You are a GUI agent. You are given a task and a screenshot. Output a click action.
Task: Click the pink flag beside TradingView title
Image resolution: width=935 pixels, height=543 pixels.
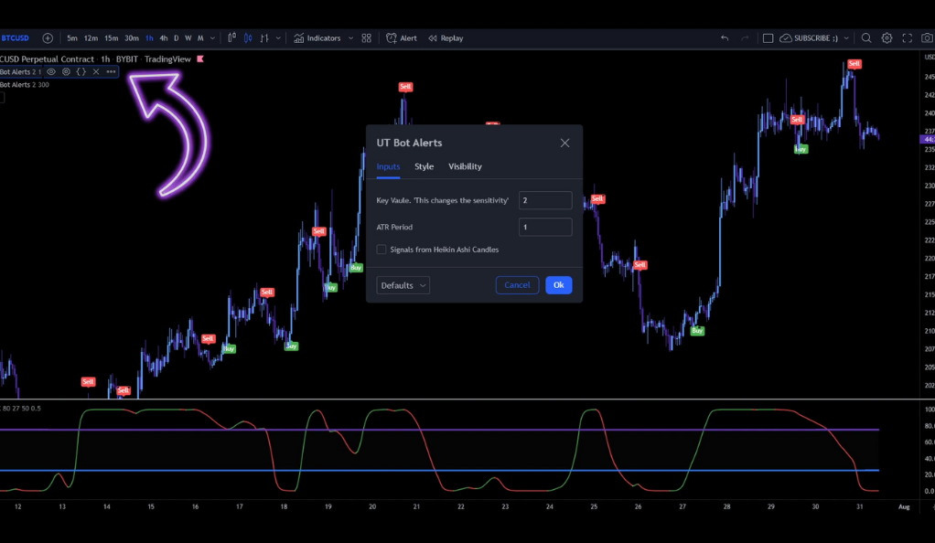pyautogui.click(x=200, y=59)
